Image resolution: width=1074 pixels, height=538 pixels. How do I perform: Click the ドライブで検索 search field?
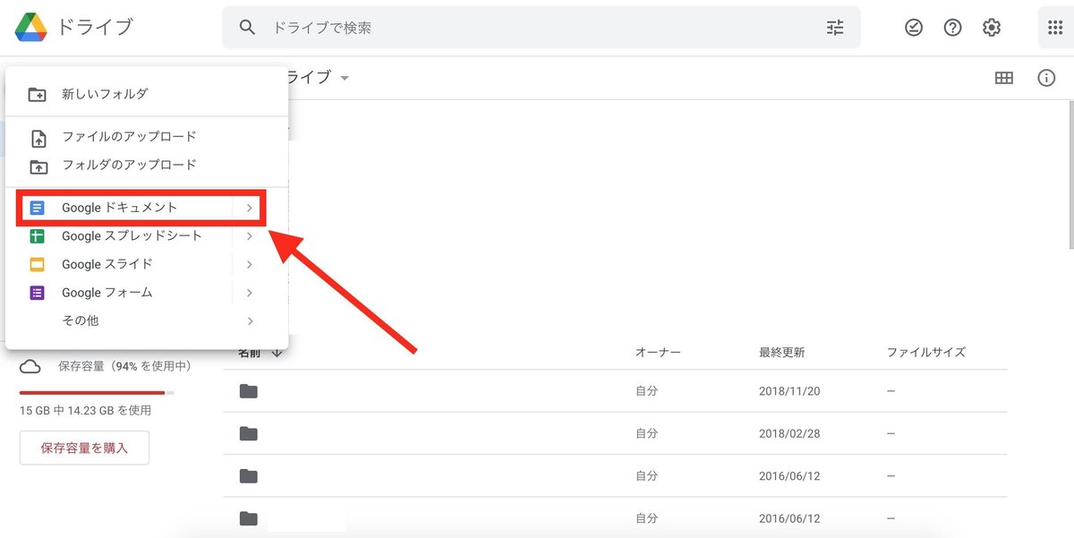(541, 28)
